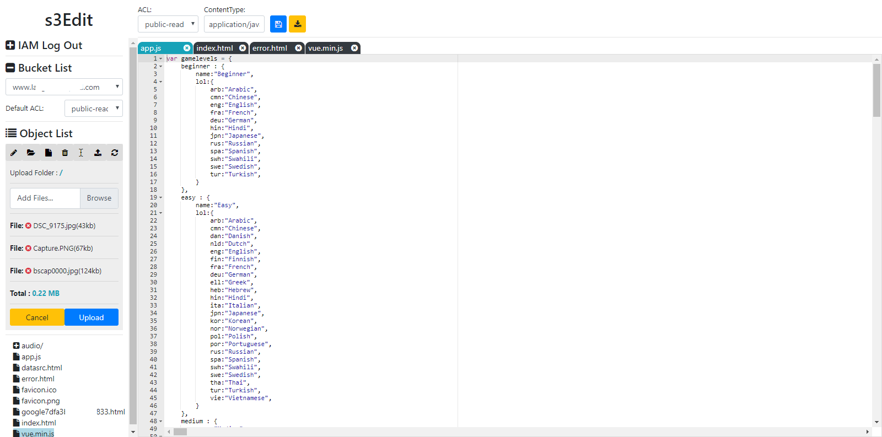The image size is (882, 437).
Task: Fold the lol block at line 21
Action: coord(161,213)
